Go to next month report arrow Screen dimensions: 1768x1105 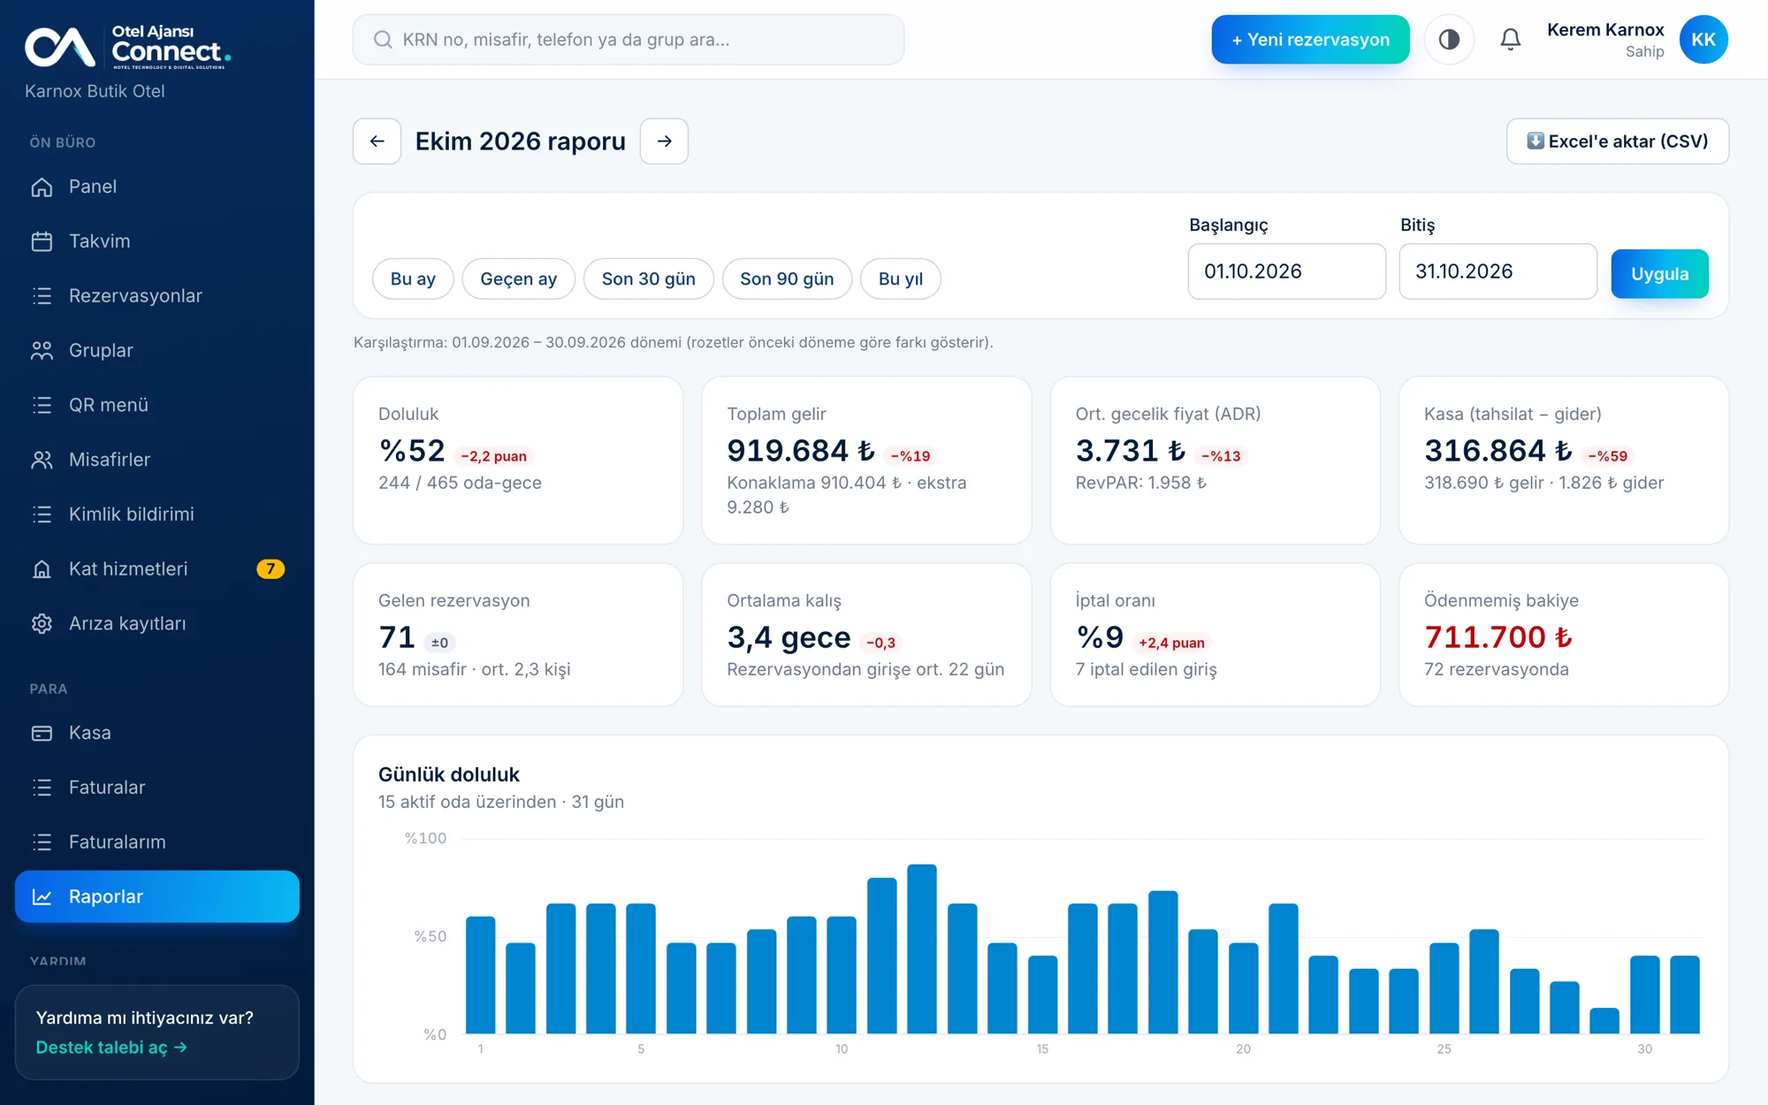(664, 141)
